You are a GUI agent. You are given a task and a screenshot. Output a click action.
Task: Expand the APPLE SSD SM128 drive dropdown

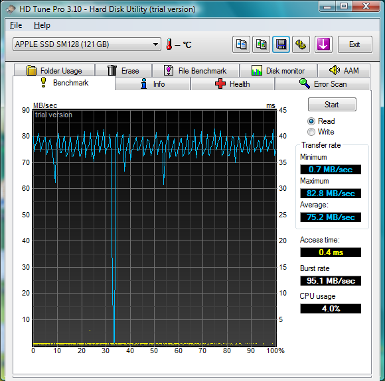87,44
